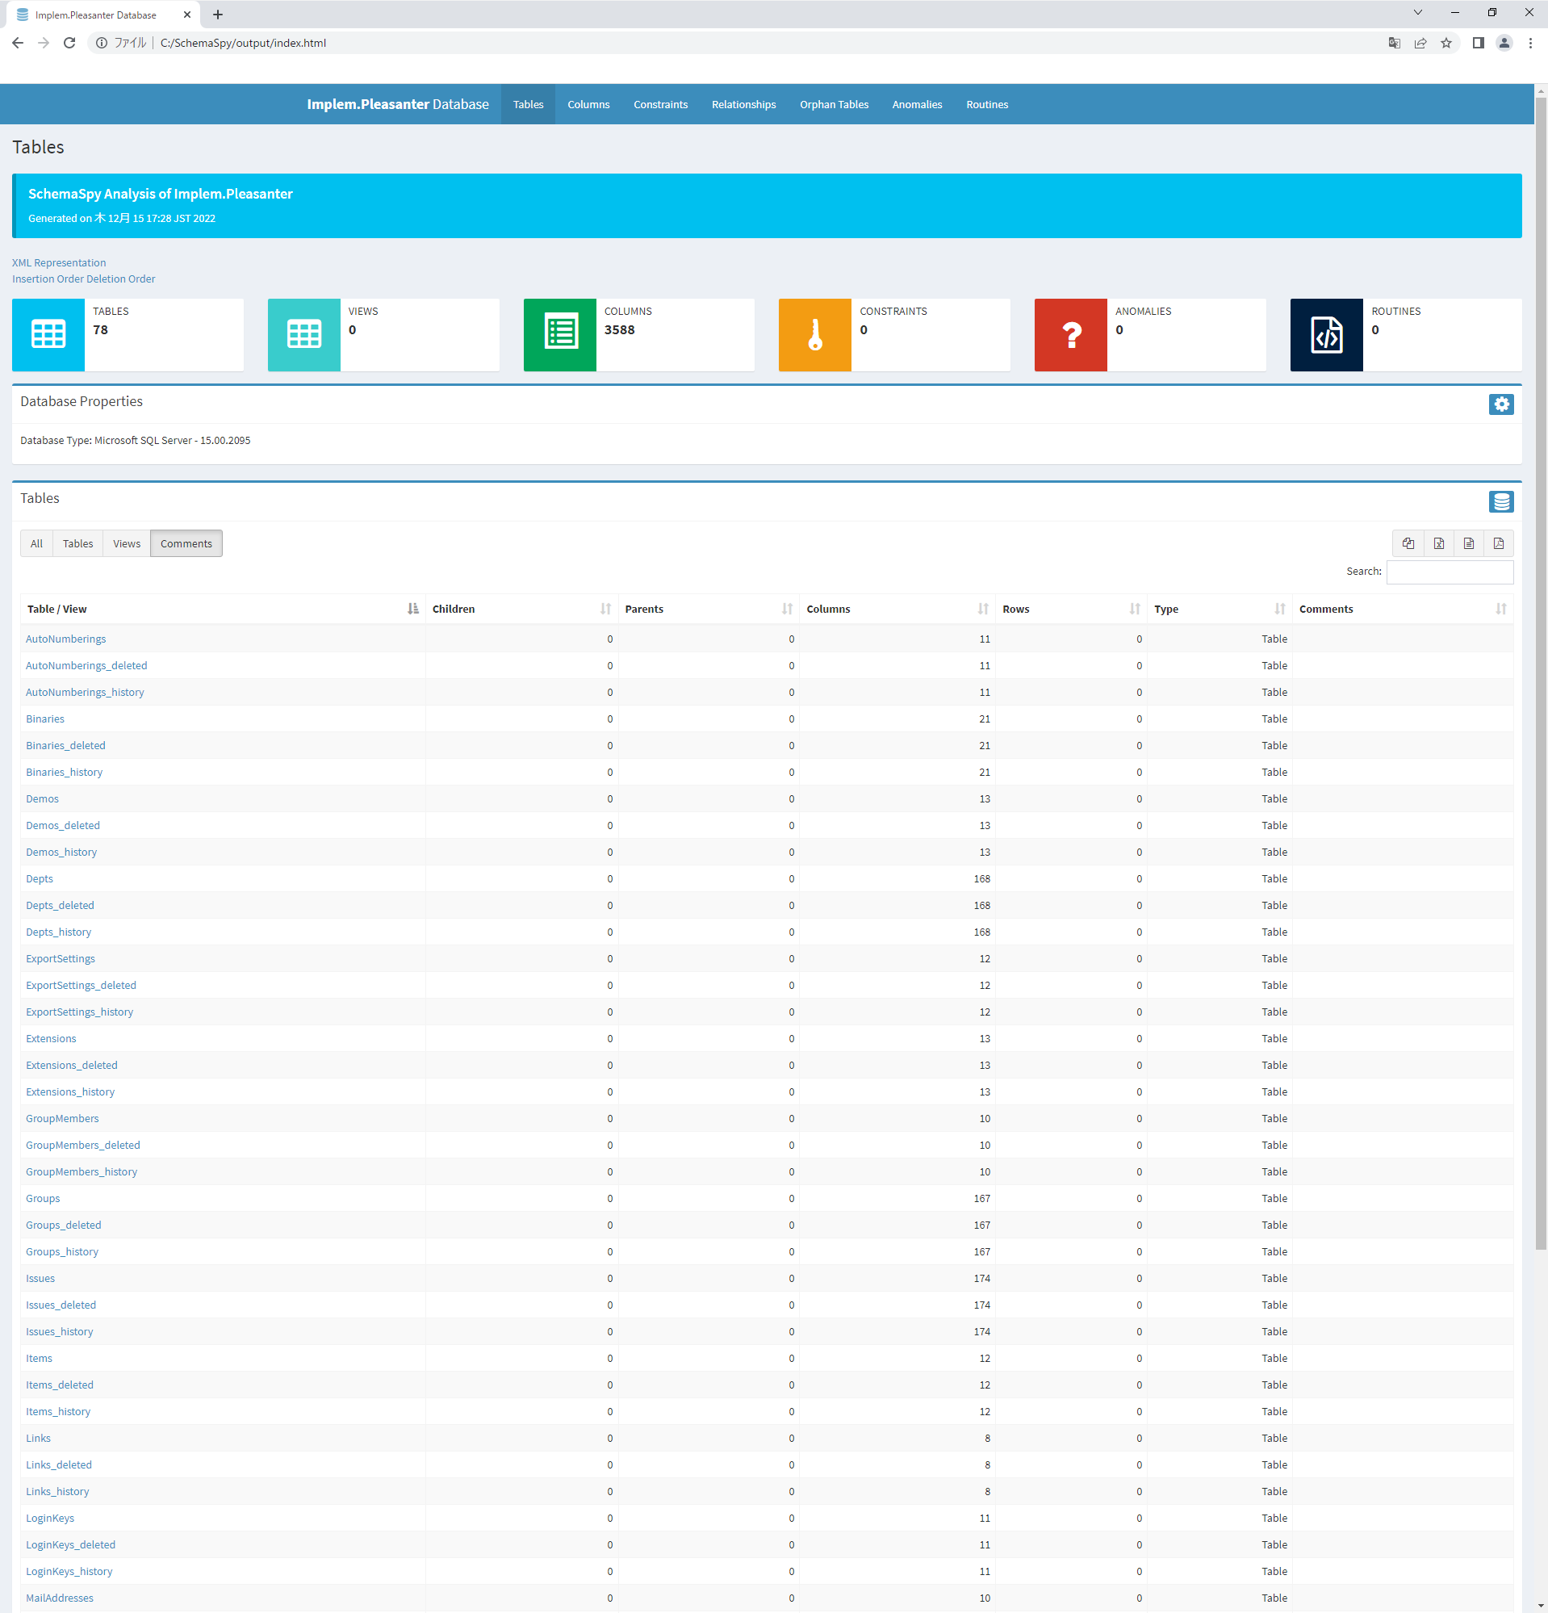Open the Relationships nav item
The width and height of the screenshot is (1548, 1613).
(743, 104)
